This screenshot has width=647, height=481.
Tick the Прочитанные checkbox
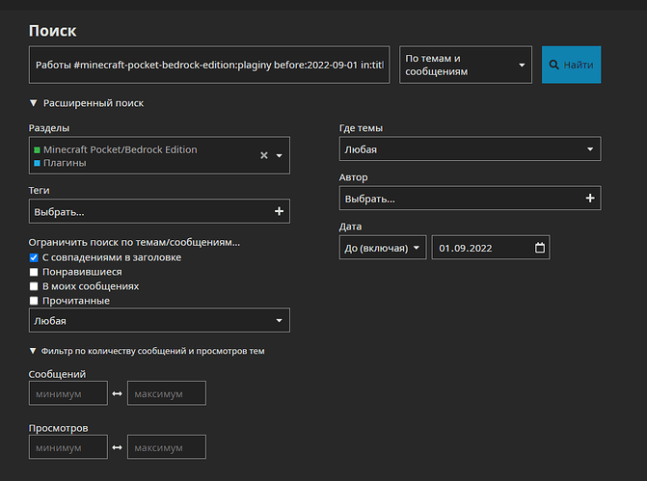35,301
